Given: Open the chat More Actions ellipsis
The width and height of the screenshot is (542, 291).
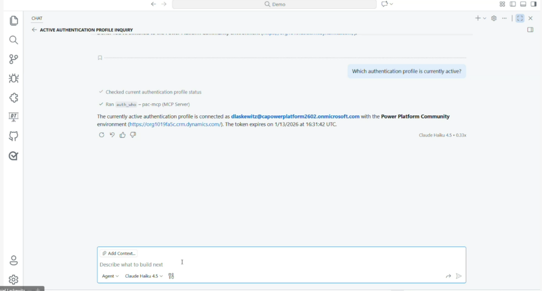Looking at the screenshot, I should 504,19.
